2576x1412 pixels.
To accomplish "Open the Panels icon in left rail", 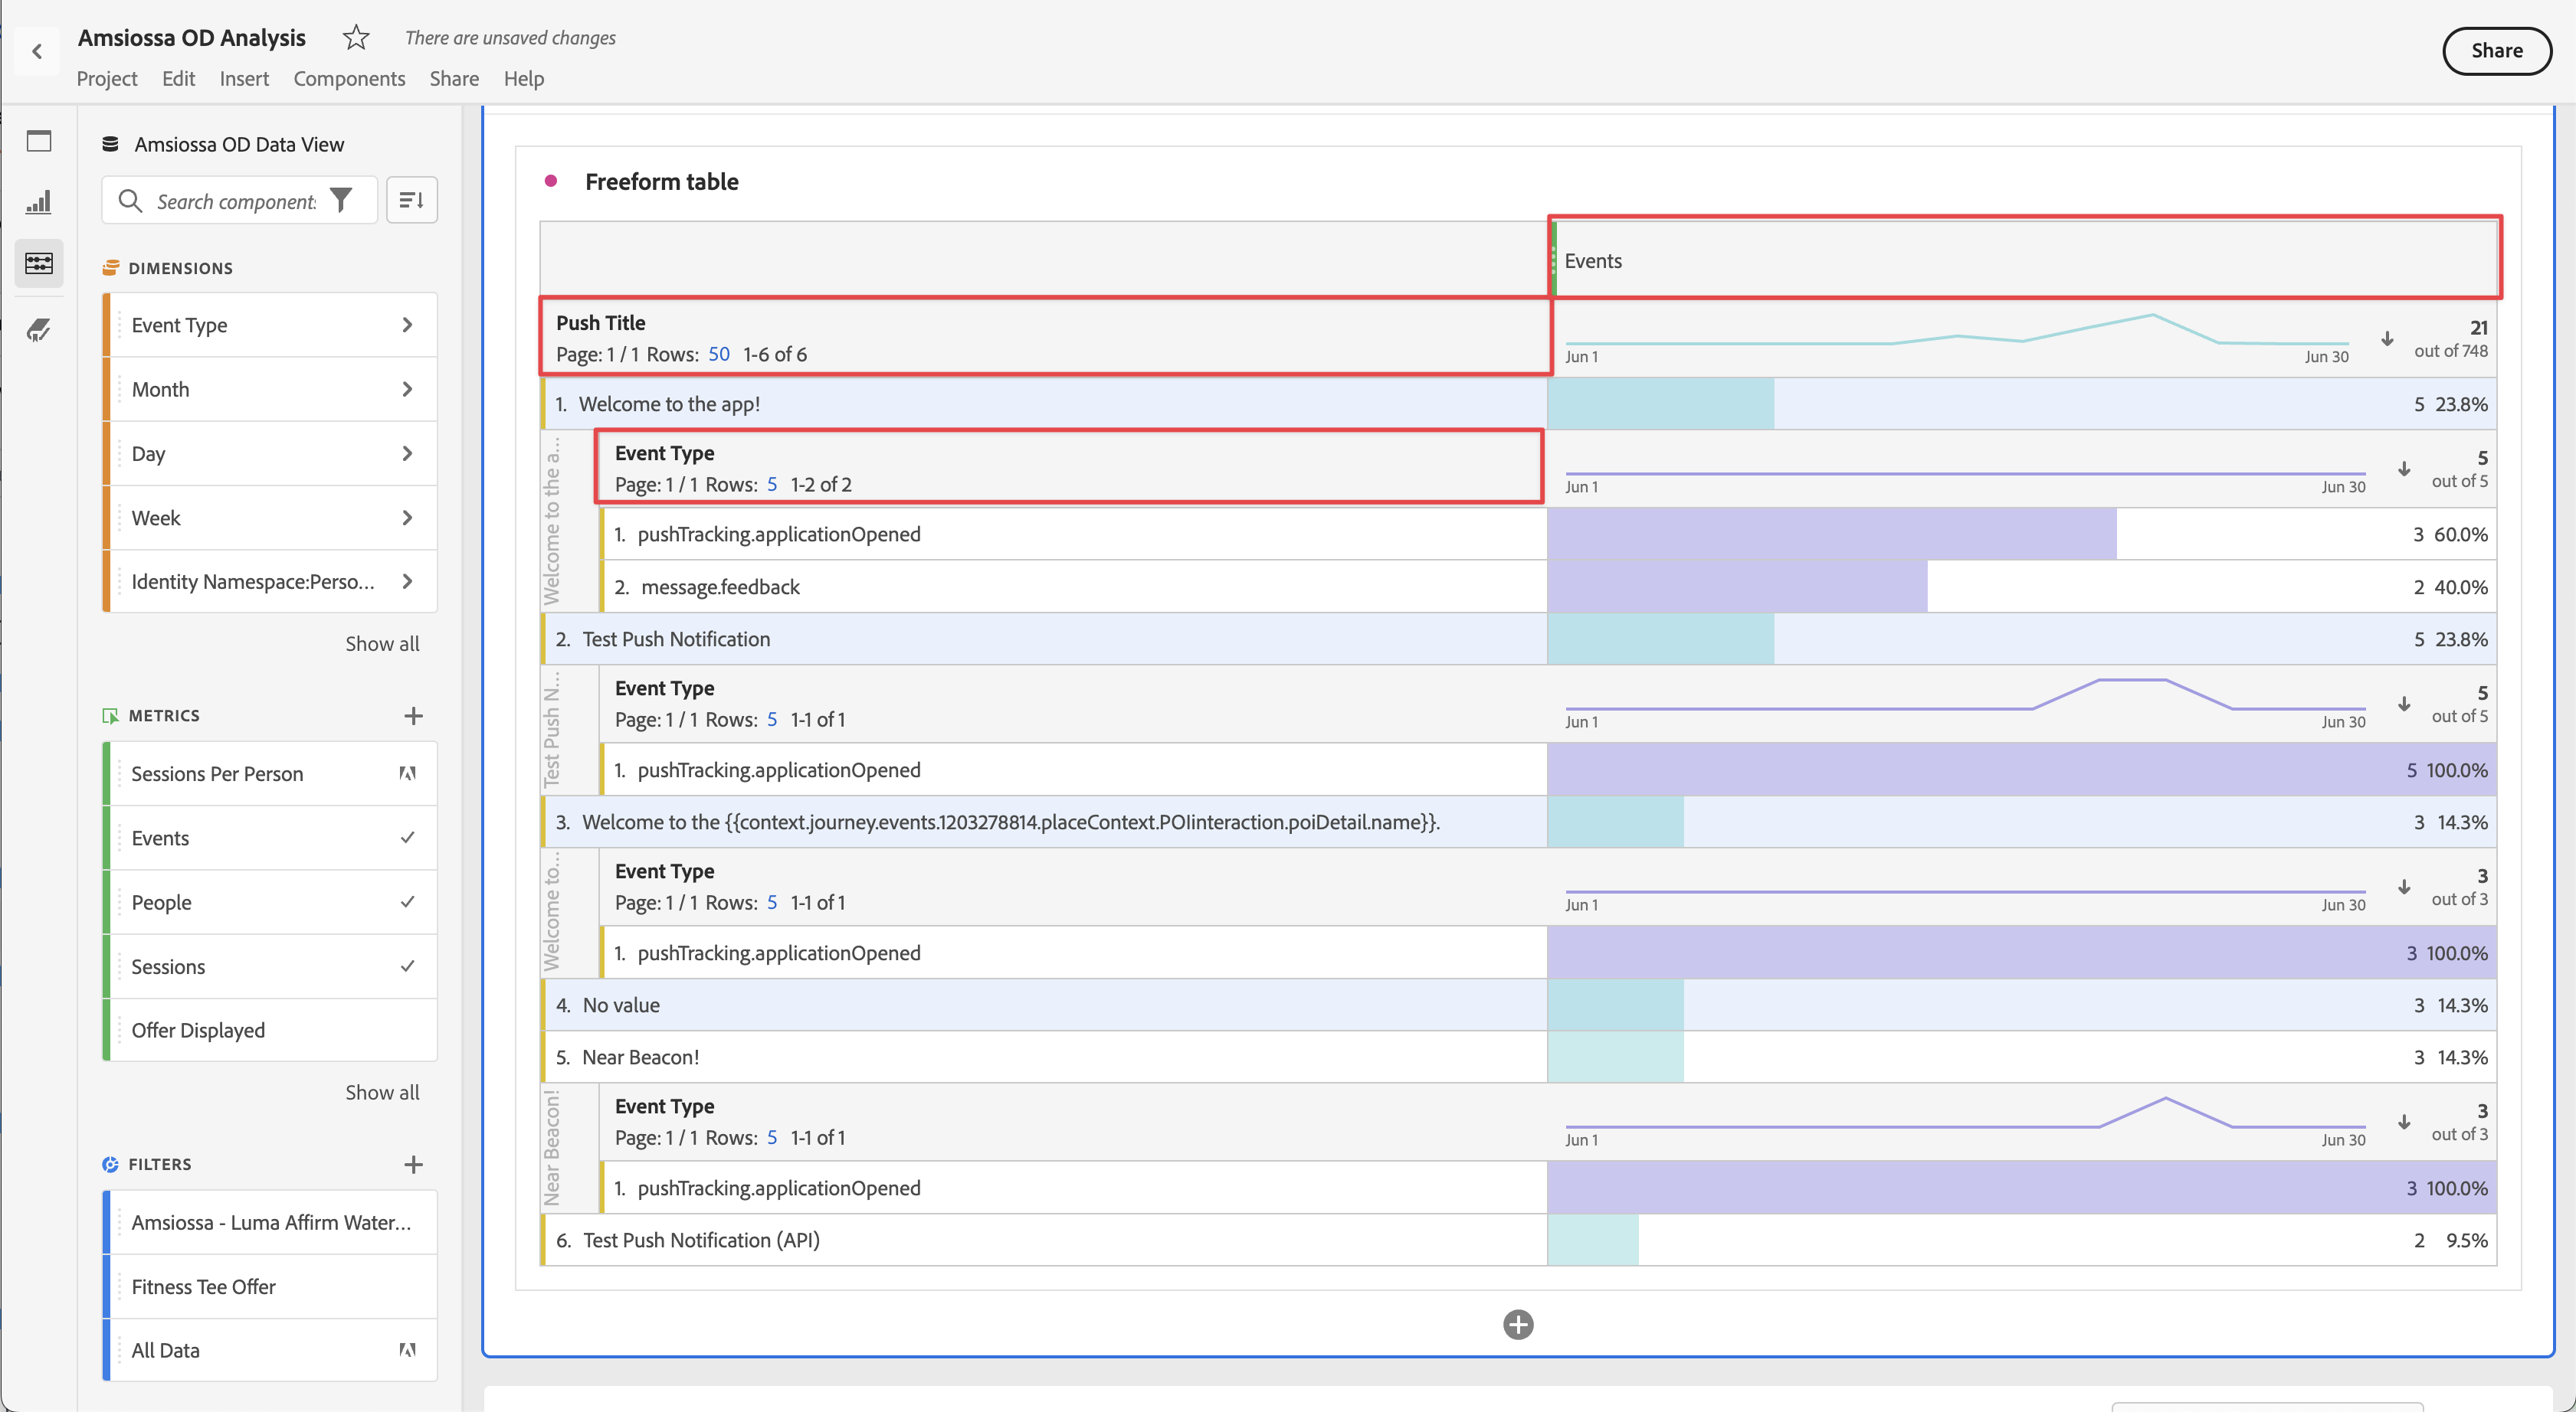I will (x=39, y=141).
